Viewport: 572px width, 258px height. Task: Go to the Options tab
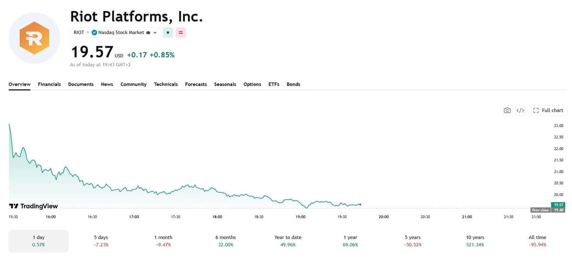(252, 84)
